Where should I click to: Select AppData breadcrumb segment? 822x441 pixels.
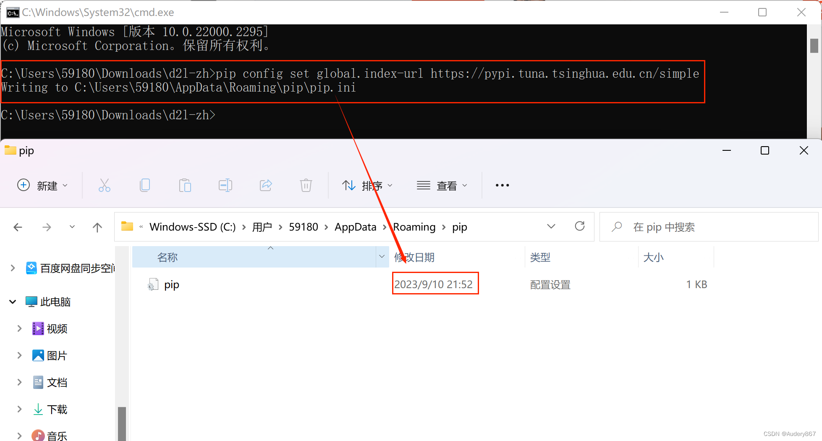[x=356, y=227]
